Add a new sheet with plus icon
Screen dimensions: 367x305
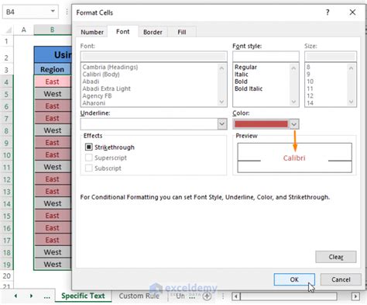[207, 296]
